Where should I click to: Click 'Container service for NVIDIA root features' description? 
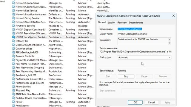point(138,39)
